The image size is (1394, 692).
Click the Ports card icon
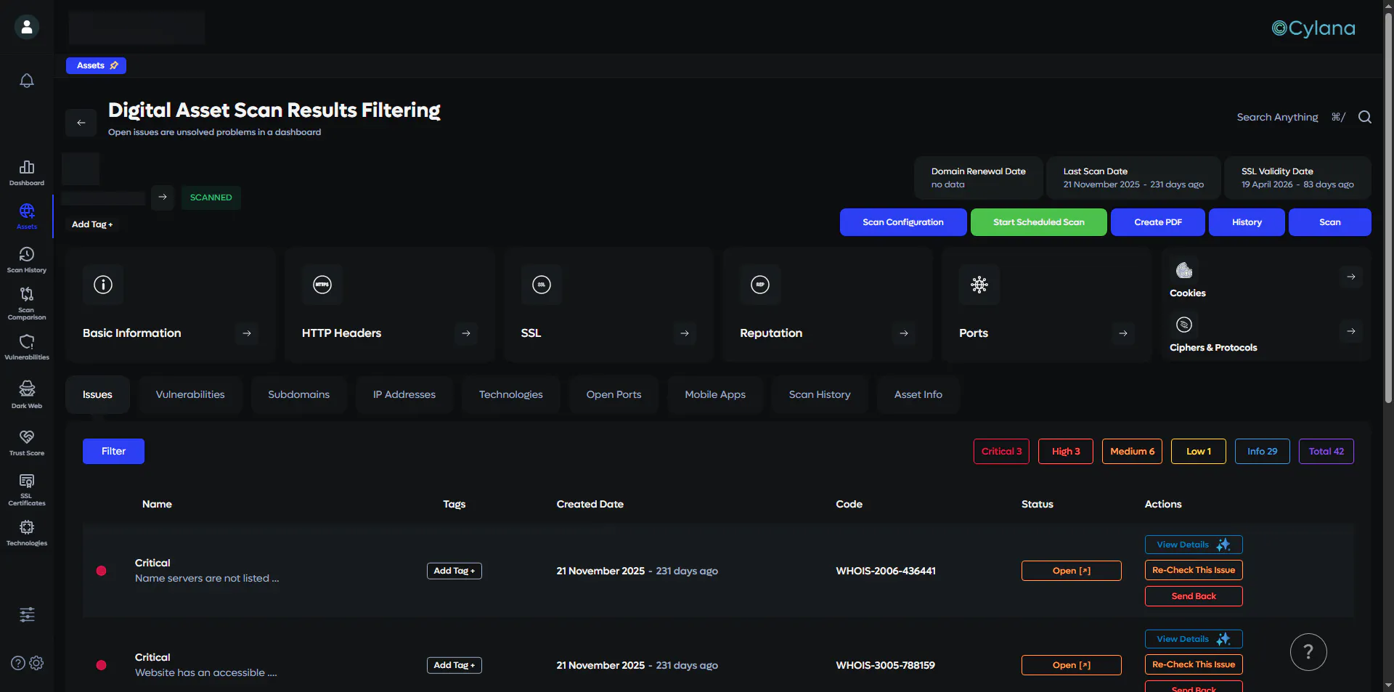[979, 285]
